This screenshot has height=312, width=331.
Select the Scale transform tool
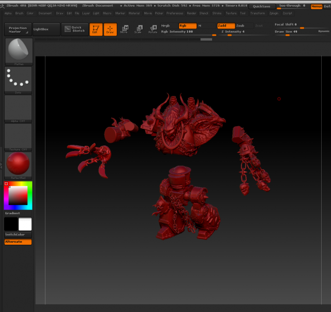pyautogui.click(x=138, y=29)
